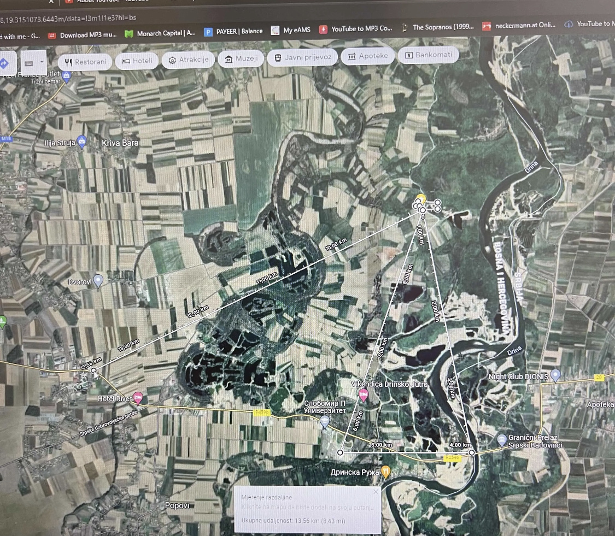
Task: Click the browser address bar URL
Action: [x=68, y=19]
